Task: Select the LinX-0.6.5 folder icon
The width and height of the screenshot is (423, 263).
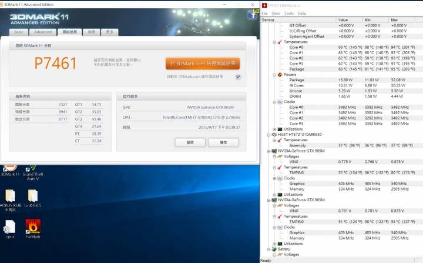Action: (33, 198)
